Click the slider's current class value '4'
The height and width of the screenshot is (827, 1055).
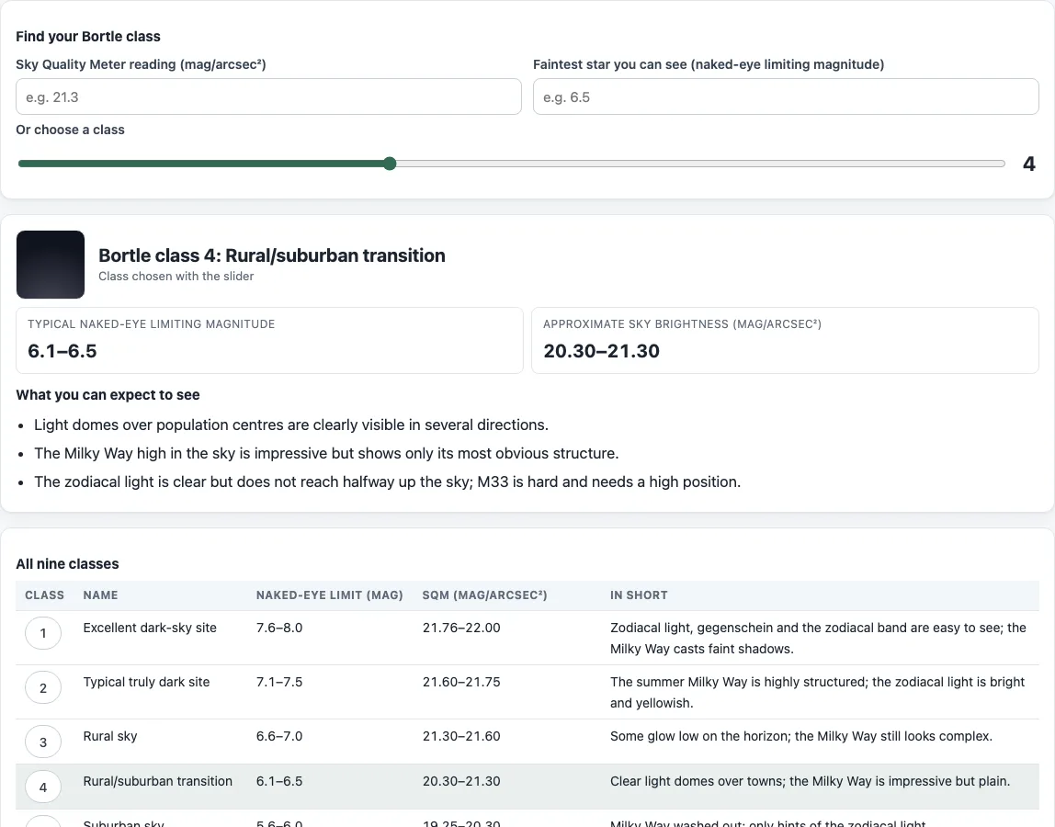click(x=1028, y=164)
